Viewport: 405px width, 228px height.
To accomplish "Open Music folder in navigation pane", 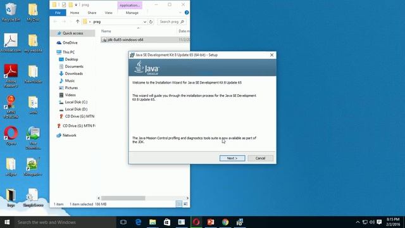I will 70,80.
